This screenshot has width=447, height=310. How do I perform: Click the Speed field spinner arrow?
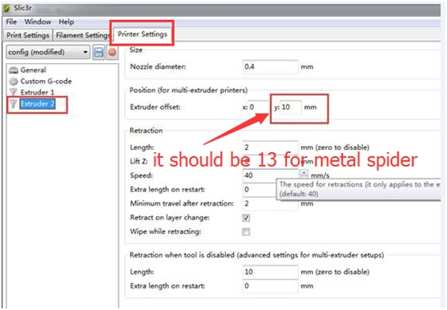304,173
